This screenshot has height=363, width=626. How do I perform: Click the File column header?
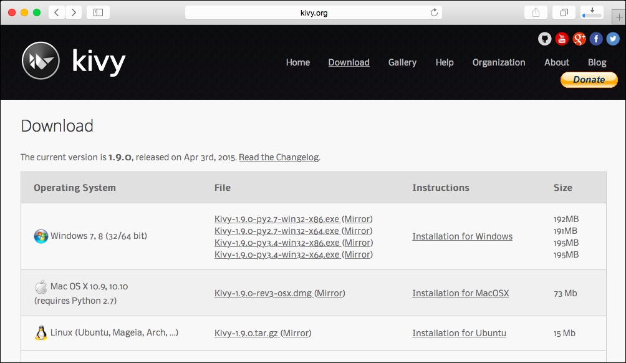(x=223, y=188)
